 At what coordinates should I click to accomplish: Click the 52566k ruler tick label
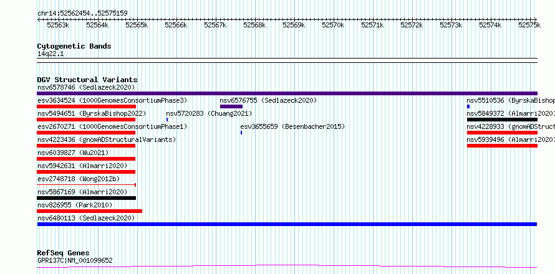[176, 25]
